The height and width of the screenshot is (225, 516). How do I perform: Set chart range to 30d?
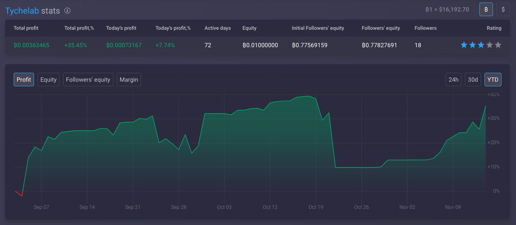click(473, 79)
